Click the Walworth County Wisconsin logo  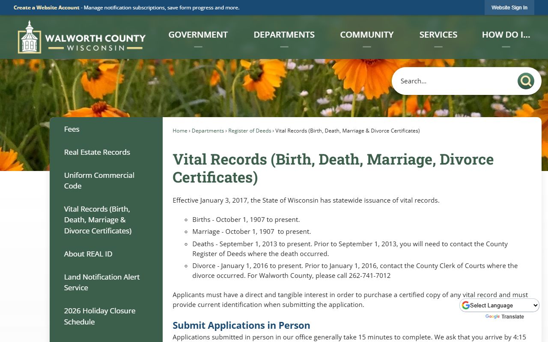tap(81, 37)
